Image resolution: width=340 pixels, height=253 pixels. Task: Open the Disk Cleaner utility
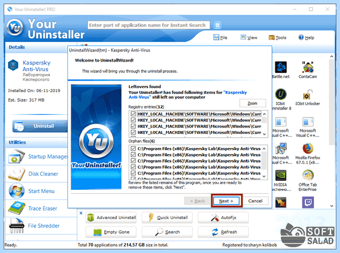tap(41, 174)
